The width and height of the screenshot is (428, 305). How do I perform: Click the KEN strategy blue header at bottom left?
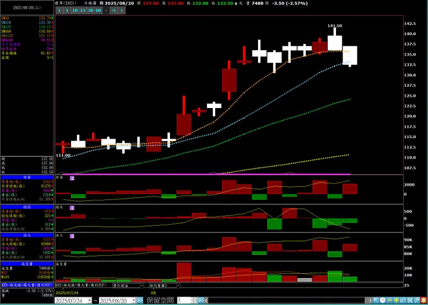pos(27,285)
